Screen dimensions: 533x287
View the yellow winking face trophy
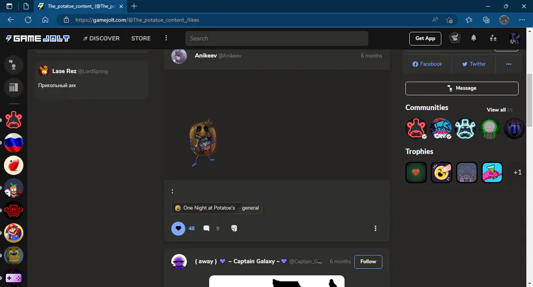[441, 172]
